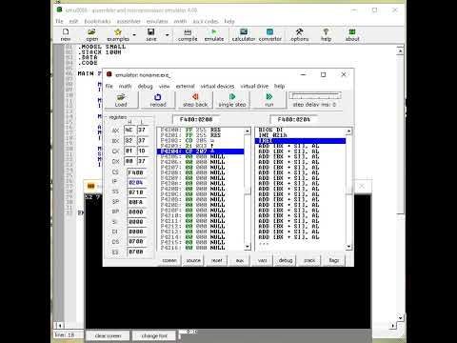Image resolution: width=457 pixels, height=343 pixels.
Task: Select the highlighted F4204 memory row
Action: click(201, 151)
